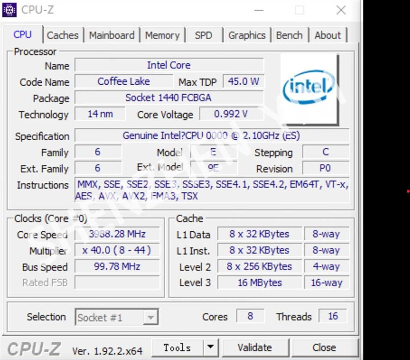Screen dimensions: 410x360
Task: Switch to the Caches tab
Action: tap(63, 35)
